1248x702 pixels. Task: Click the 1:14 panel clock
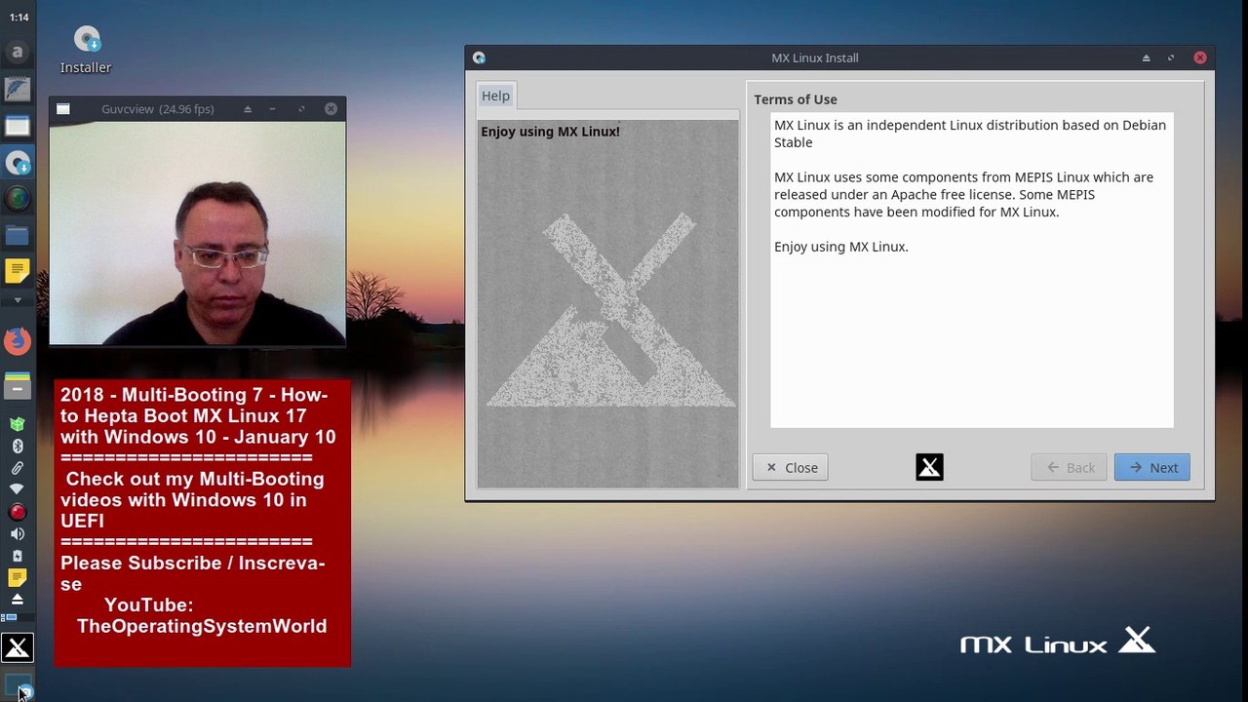[19, 18]
